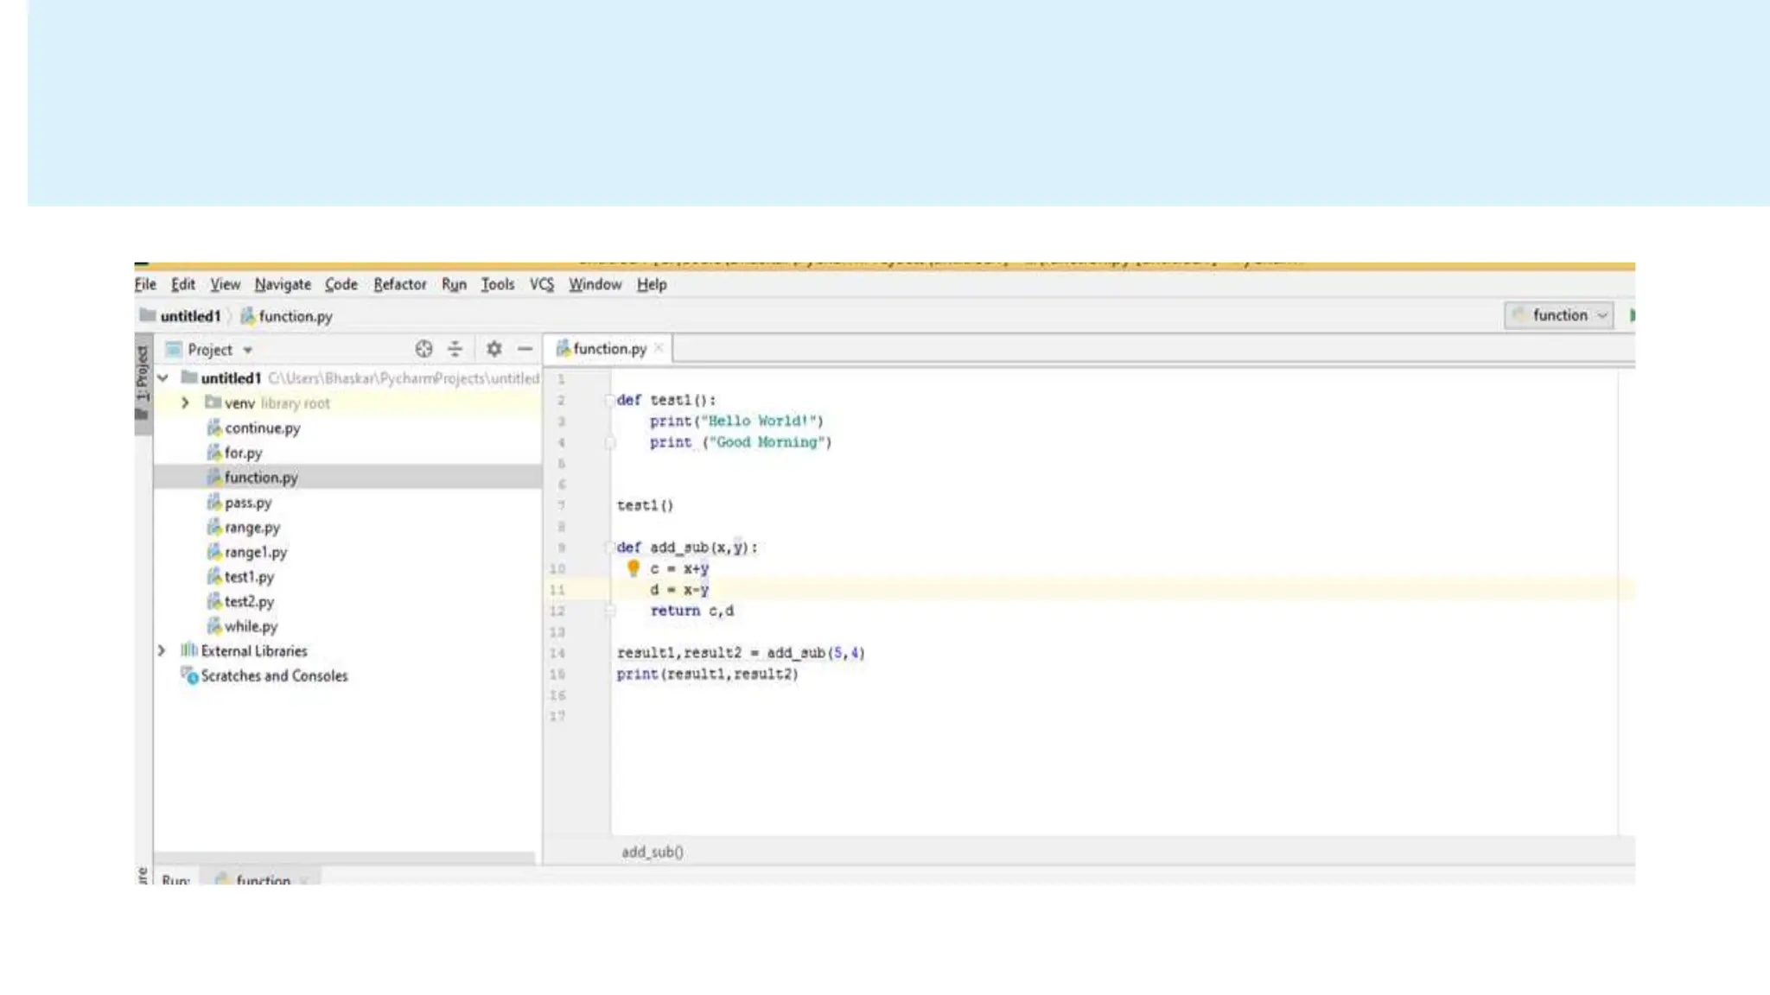Expand the venv library root folder

tap(185, 403)
